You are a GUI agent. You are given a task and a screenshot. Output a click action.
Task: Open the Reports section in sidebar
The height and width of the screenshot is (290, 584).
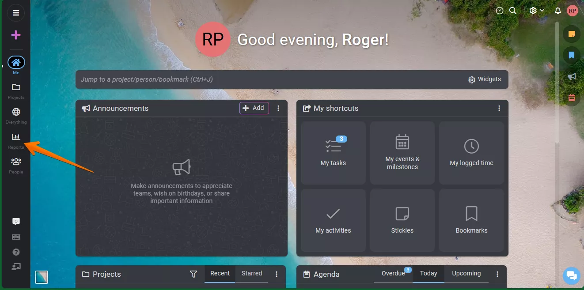[16, 140]
